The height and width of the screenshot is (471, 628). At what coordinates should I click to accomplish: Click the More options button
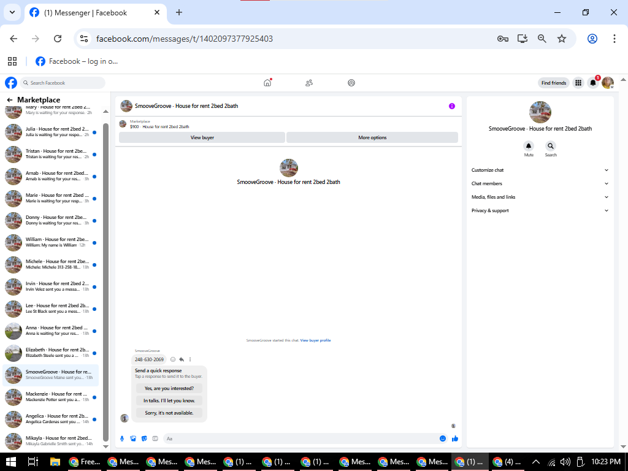point(372,137)
